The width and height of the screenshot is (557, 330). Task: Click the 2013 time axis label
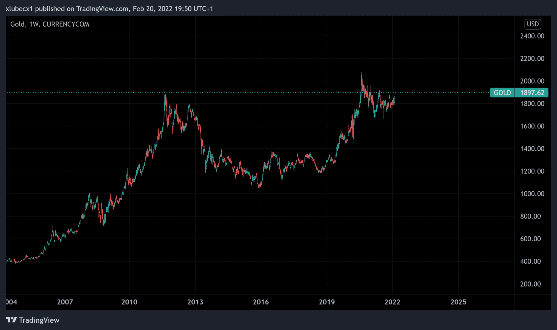(195, 302)
